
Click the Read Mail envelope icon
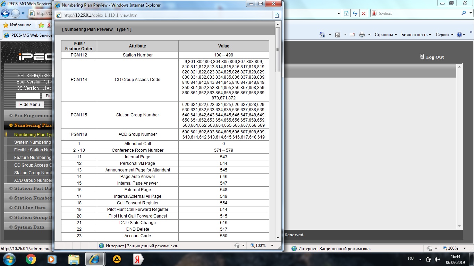[352, 35]
